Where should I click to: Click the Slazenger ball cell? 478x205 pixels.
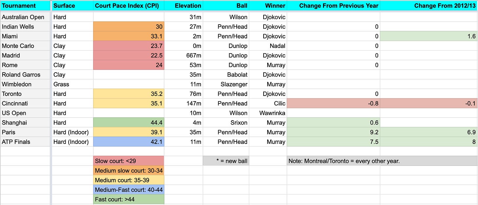click(226, 84)
